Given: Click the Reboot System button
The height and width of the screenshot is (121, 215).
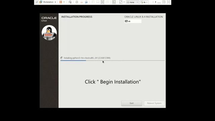Looking at the screenshot, I should 154,103.
